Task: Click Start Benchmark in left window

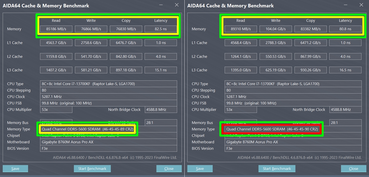Action: pos(92,168)
